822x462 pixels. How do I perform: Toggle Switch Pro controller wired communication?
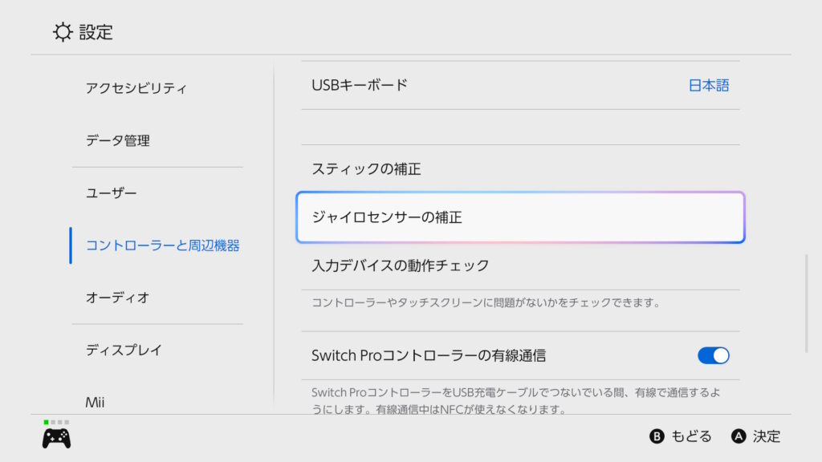click(x=713, y=355)
